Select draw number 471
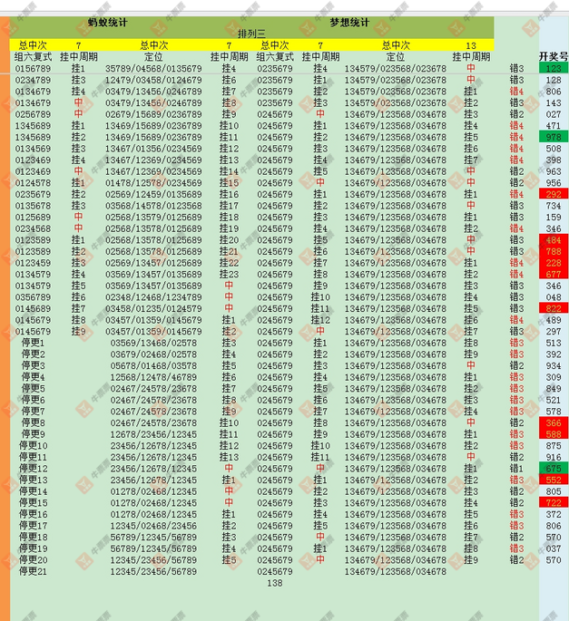This screenshot has height=621, width=569. (554, 125)
